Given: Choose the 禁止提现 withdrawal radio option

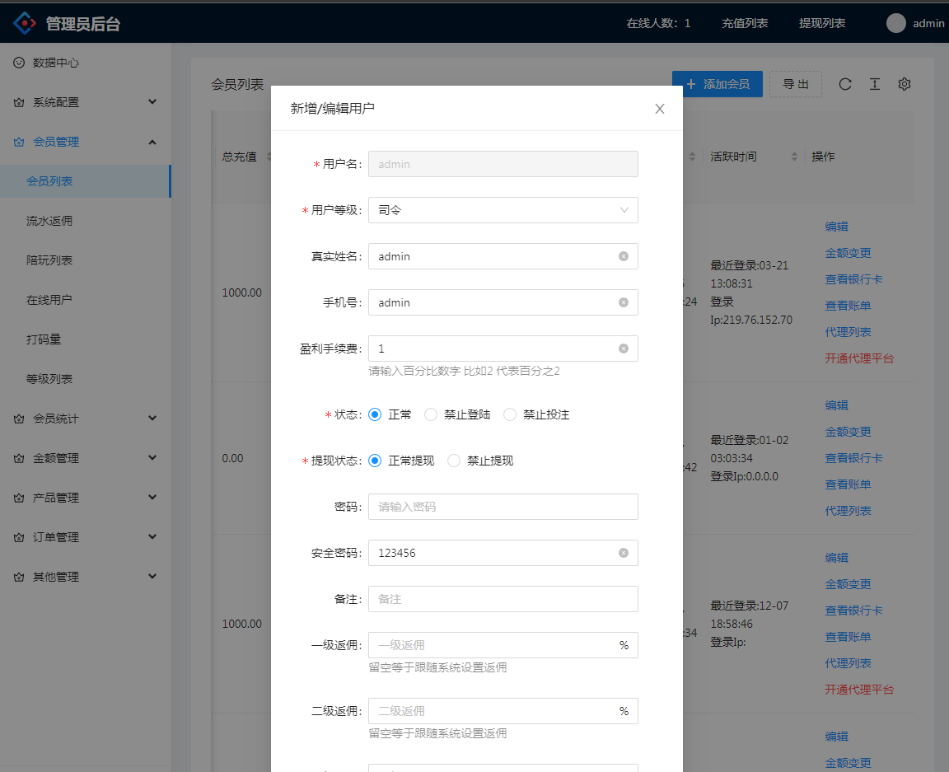Looking at the screenshot, I should [454, 461].
